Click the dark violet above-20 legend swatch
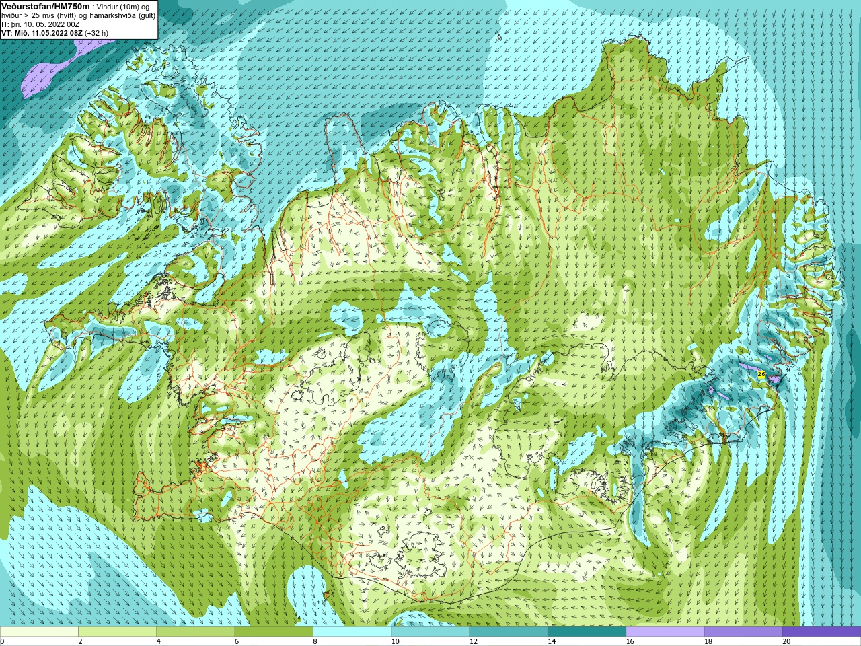 [821, 632]
